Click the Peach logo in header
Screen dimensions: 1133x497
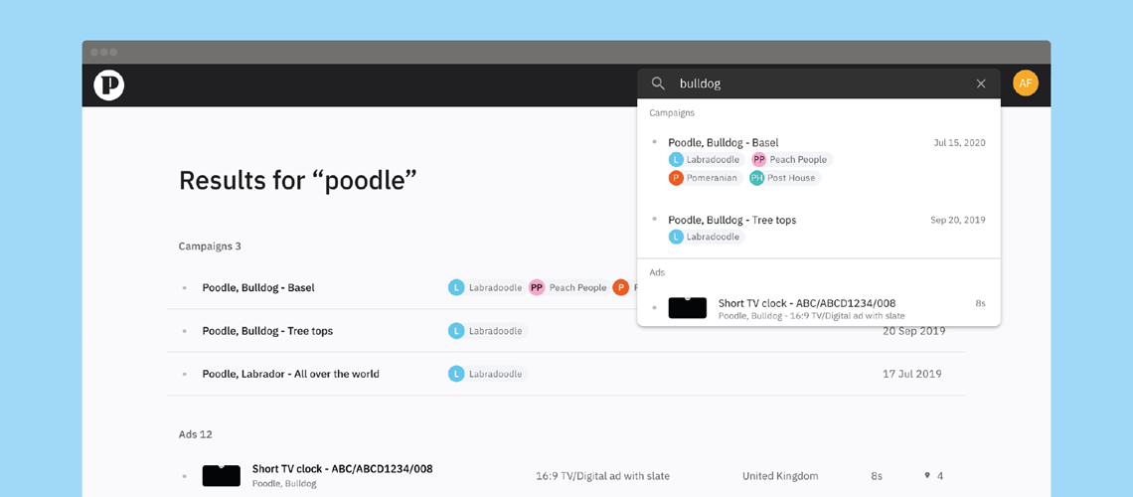[x=108, y=85]
